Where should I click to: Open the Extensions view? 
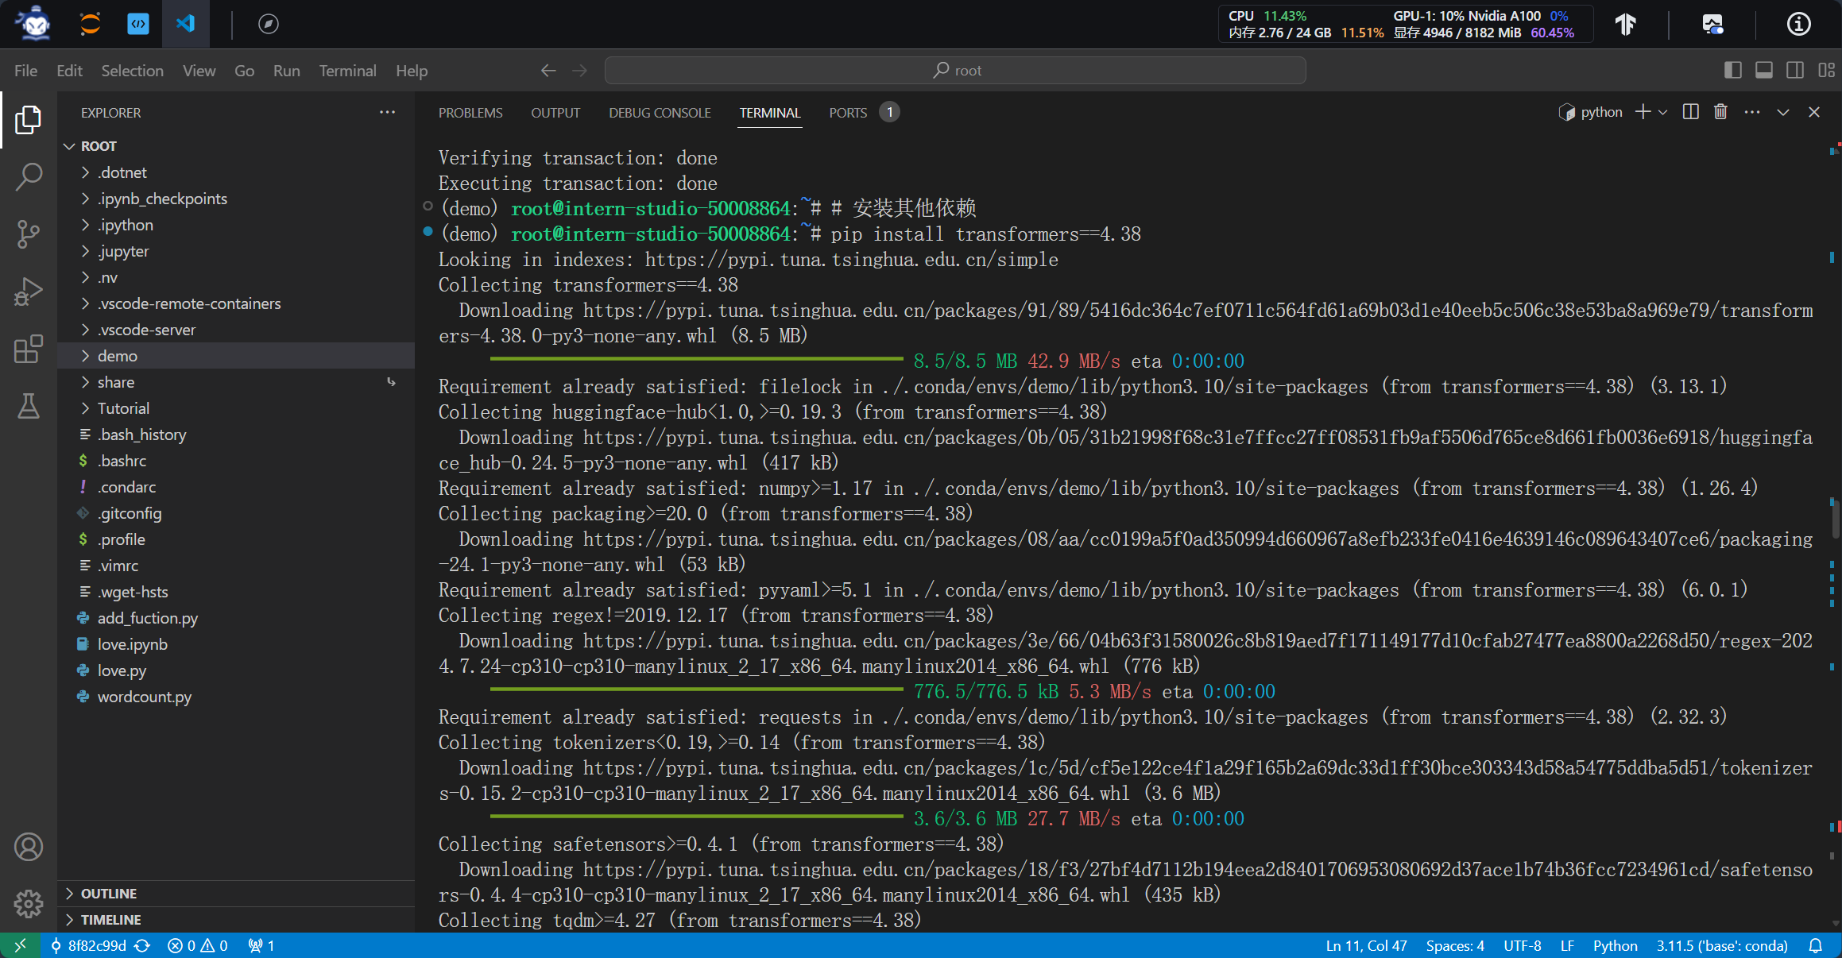pos(29,349)
